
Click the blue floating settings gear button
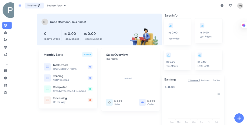pyautogui.click(x=239, y=118)
